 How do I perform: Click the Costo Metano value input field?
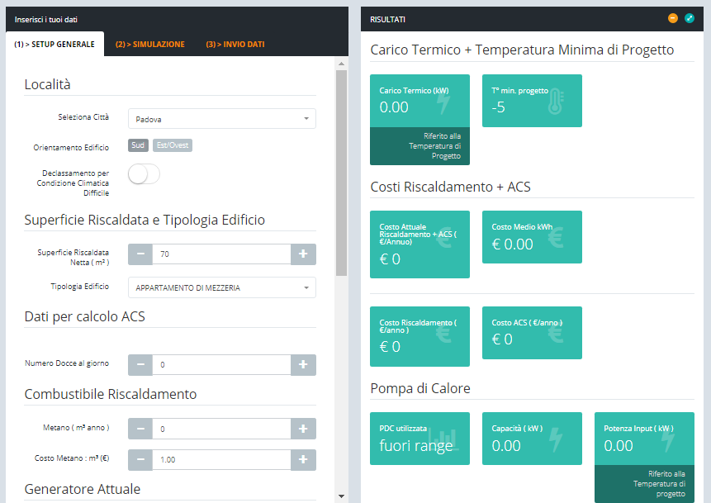(x=221, y=460)
